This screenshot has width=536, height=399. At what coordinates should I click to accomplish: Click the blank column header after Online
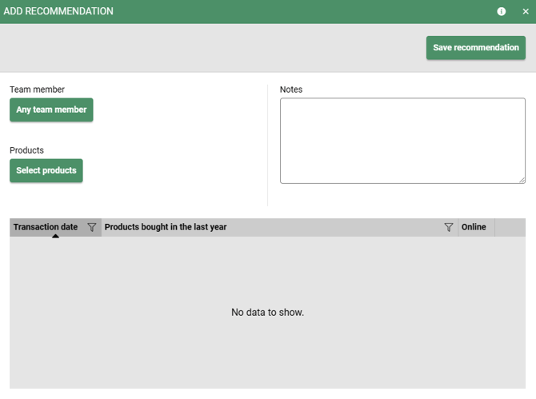(510, 227)
